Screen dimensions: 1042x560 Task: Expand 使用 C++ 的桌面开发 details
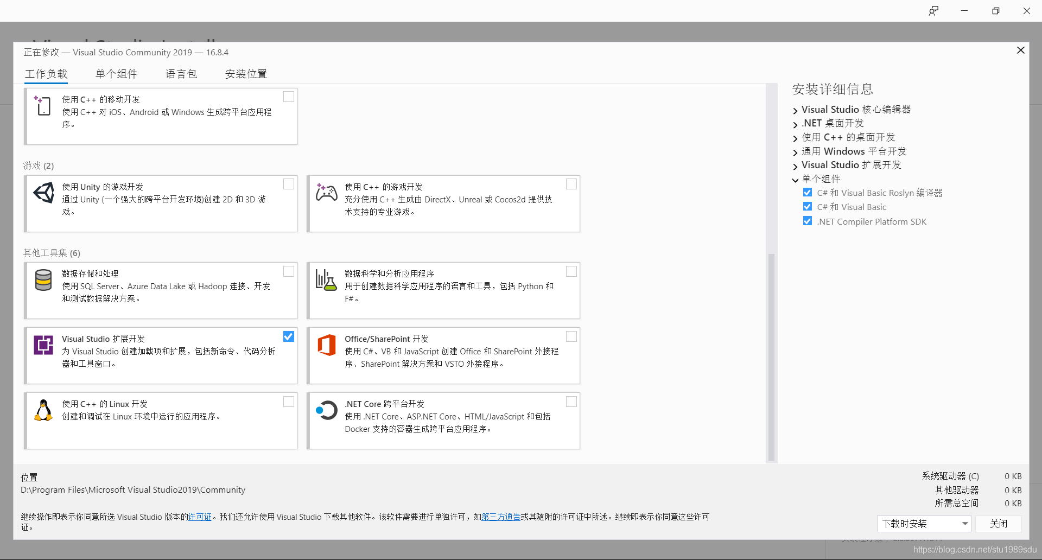(796, 138)
